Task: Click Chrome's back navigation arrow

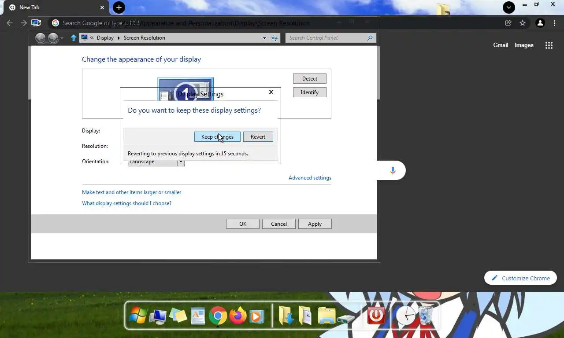Action: (10, 23)
